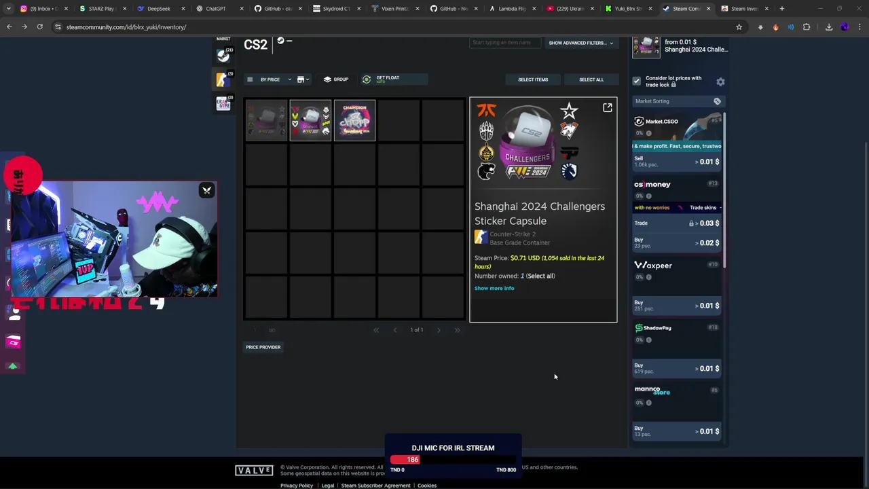Screen dimensions: 869x489
Task: Click info icon under Waxpeer
Action: tap(648, 277)
